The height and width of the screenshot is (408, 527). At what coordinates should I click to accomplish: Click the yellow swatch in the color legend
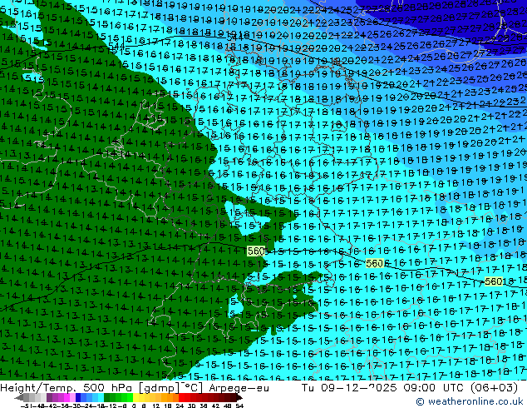coord(135,398)
